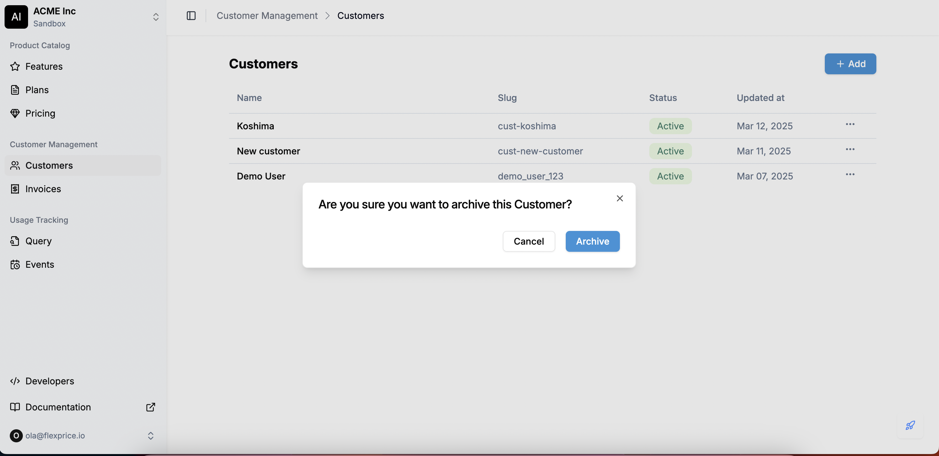Open the Documentation external link icon
The height and width of the screenshot is (456, 939).
pos(150,407)
